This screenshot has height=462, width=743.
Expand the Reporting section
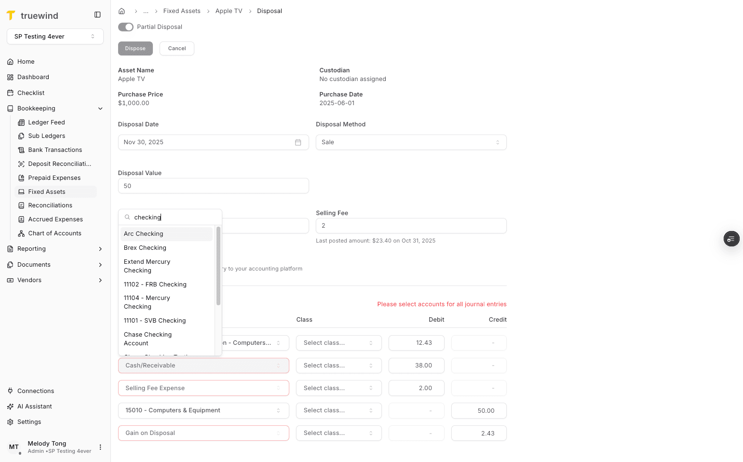(32, 248)
